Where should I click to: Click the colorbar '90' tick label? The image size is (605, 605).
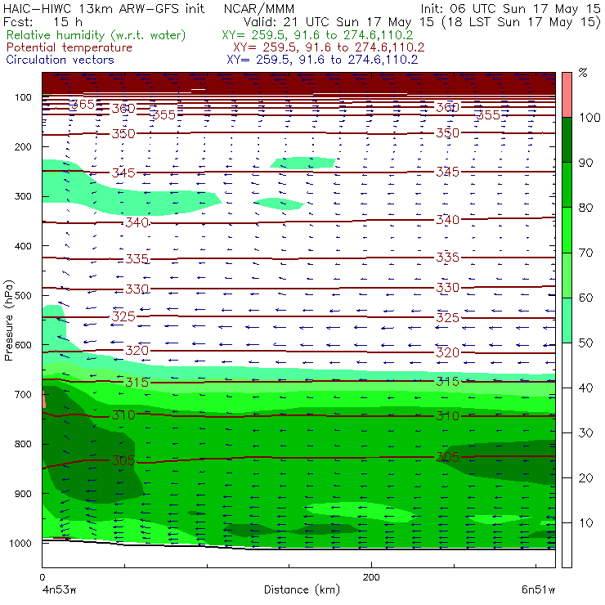585,163
